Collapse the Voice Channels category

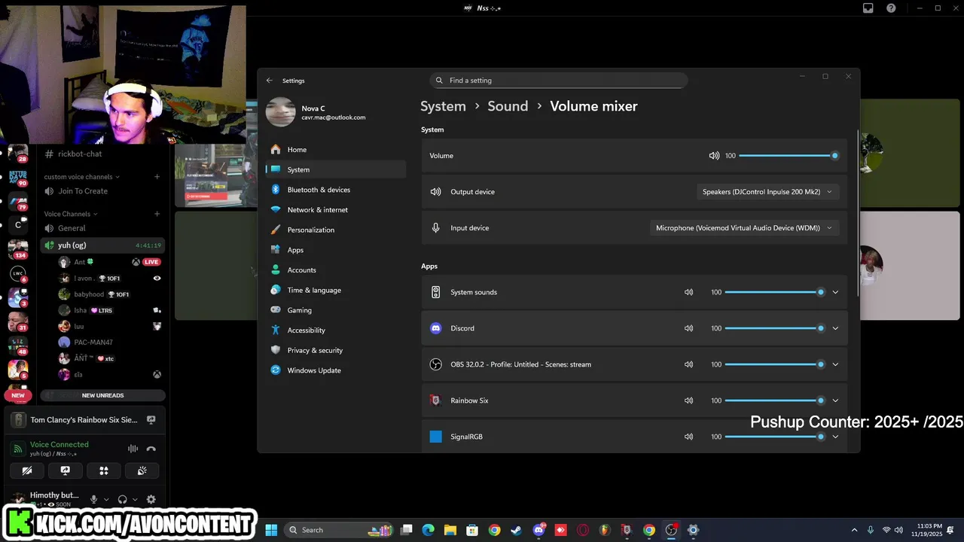pos(70,214)
